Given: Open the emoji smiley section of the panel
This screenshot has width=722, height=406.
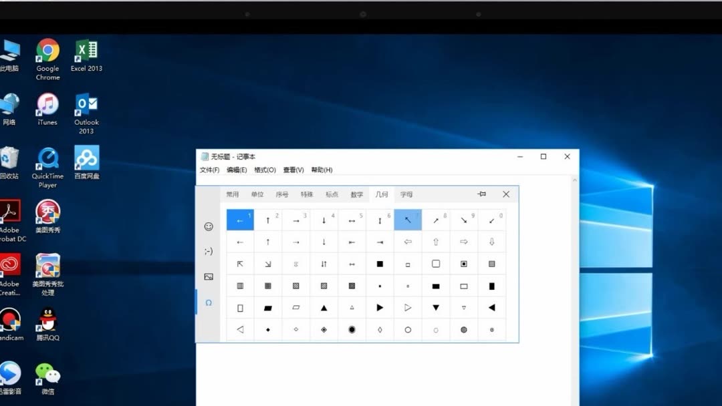Looking at the screenshot, I should tap(208, 226).
